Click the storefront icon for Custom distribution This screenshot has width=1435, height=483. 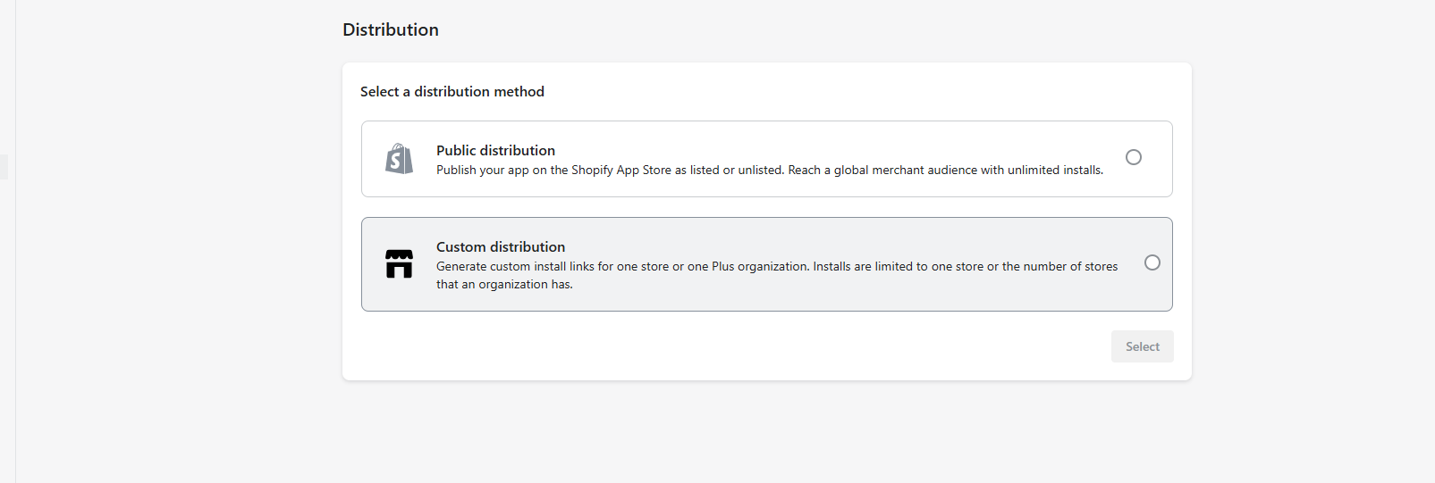click(x=399, y=264)
